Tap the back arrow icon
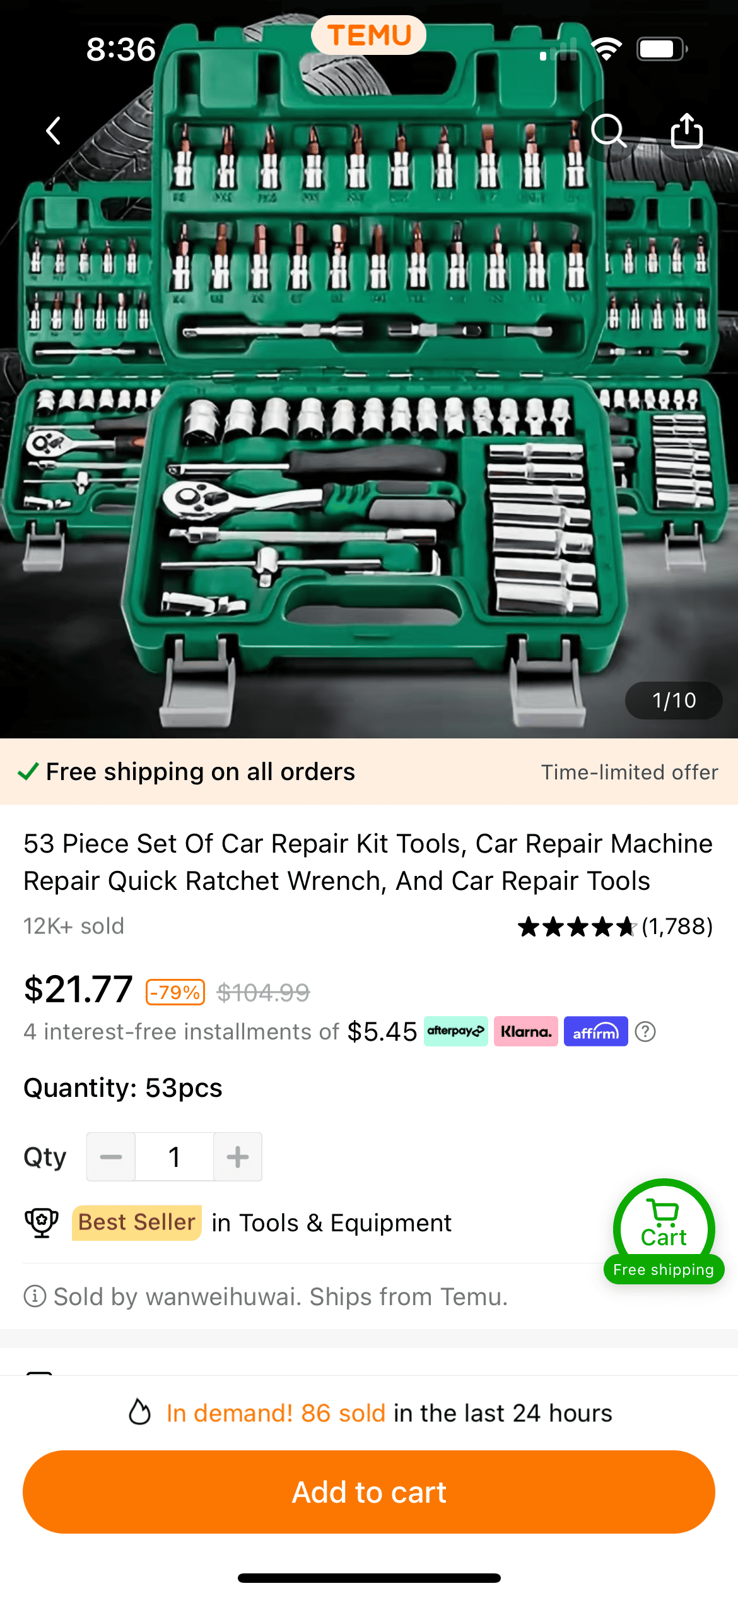The image size is (738, 1598). click(54, 131)
